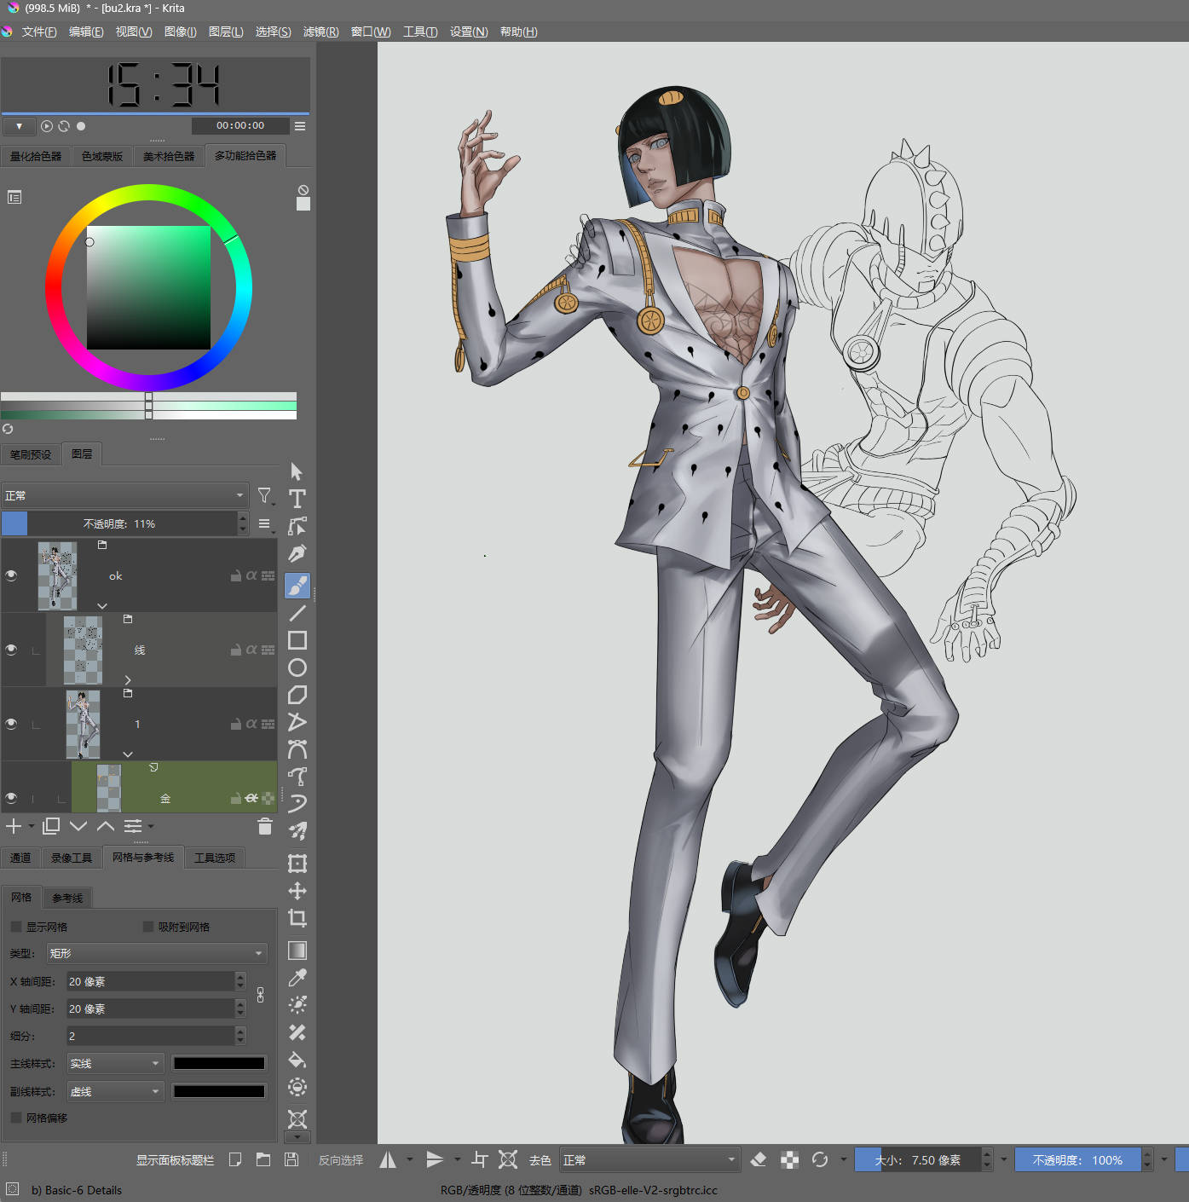
Task: Open the 滤镜 menu
Action: (320, 32)
